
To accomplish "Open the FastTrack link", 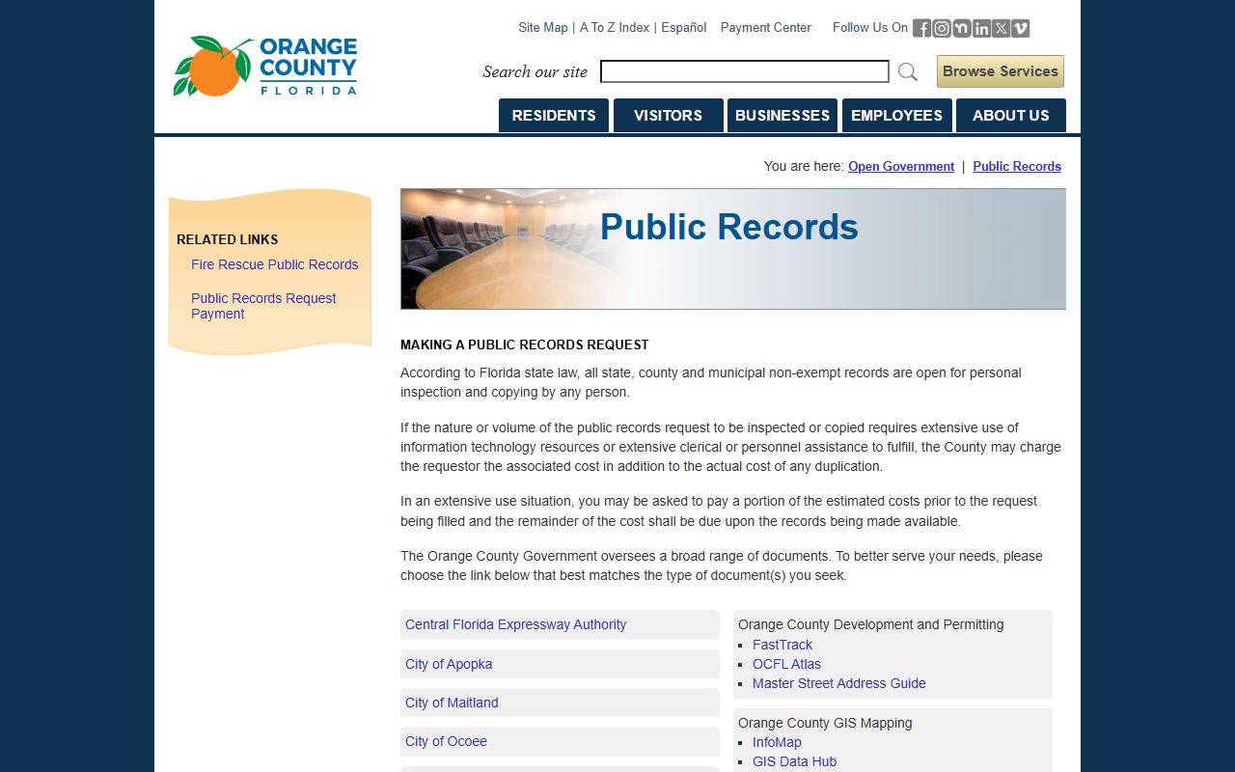I will (x=782, y=645).
